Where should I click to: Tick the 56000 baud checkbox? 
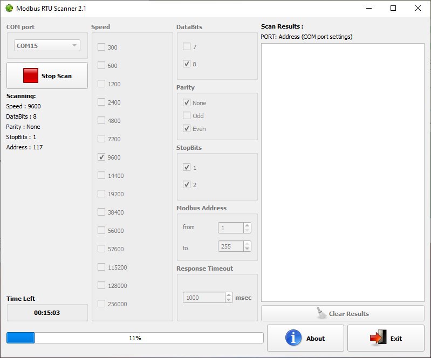101,230
